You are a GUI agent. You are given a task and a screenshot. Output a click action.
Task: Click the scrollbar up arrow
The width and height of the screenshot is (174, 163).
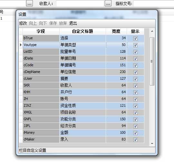152,31
